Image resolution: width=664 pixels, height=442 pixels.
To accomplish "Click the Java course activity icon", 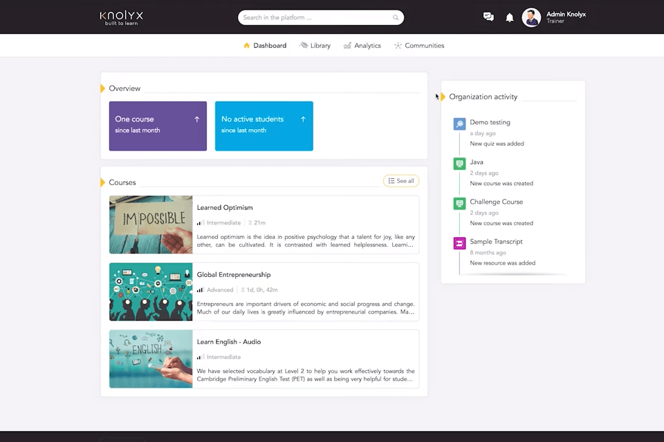I will click(x=459, y=164).
